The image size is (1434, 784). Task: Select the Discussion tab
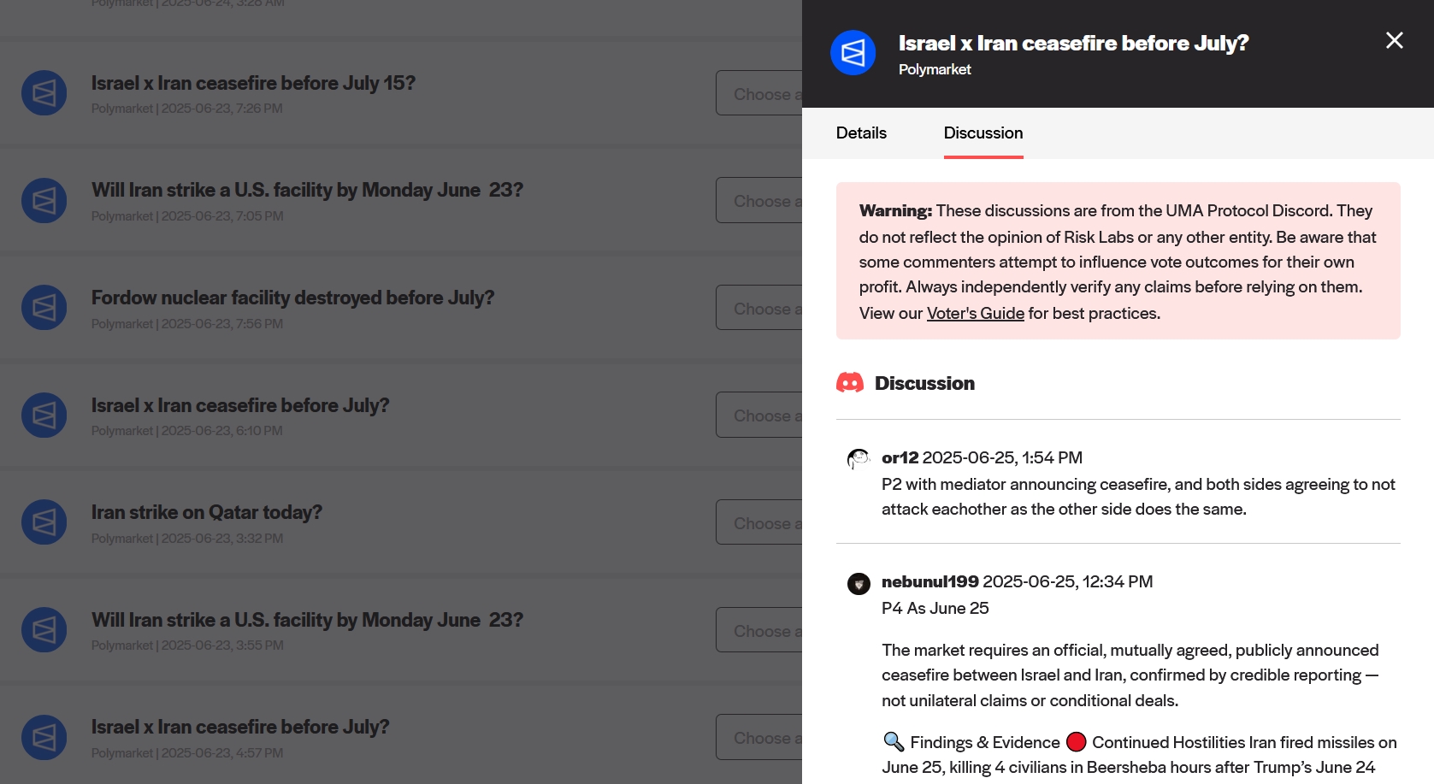[x=983, y=133]
